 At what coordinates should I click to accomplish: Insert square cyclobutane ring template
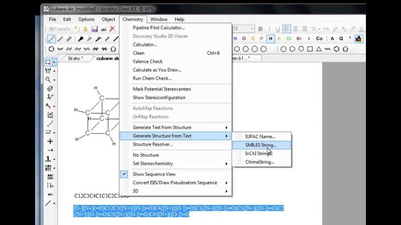pos(310,49)
